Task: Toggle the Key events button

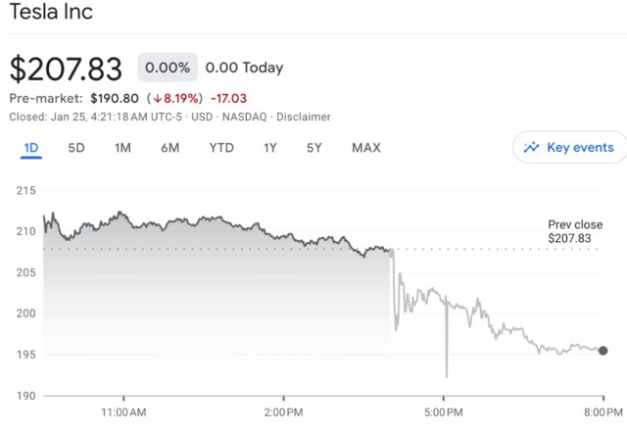Action: [x=568, y=148]
